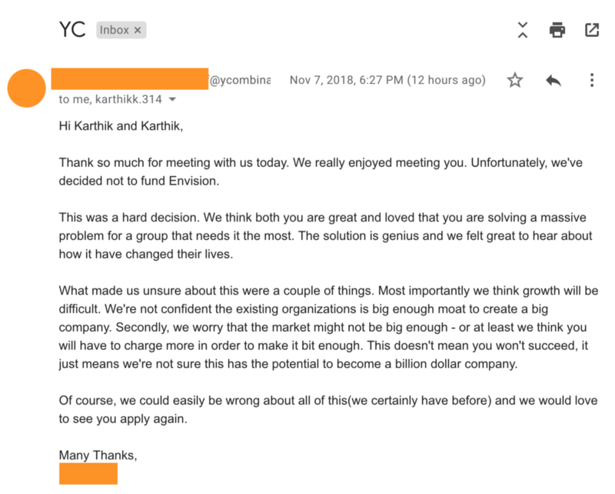Click the orange signature block below Many Thanks

(88, 473)
